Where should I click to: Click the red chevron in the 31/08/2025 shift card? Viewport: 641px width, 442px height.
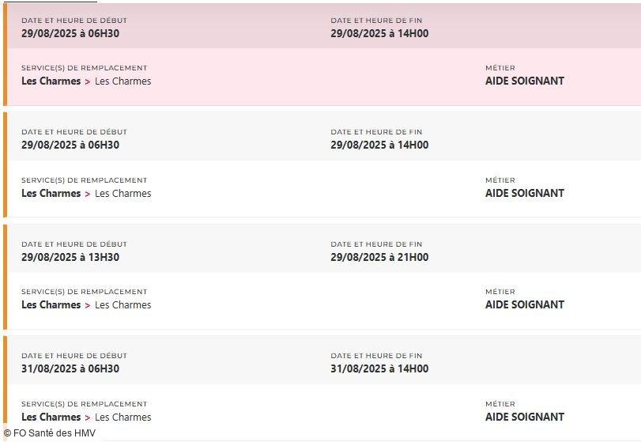(x=88, y=417)
